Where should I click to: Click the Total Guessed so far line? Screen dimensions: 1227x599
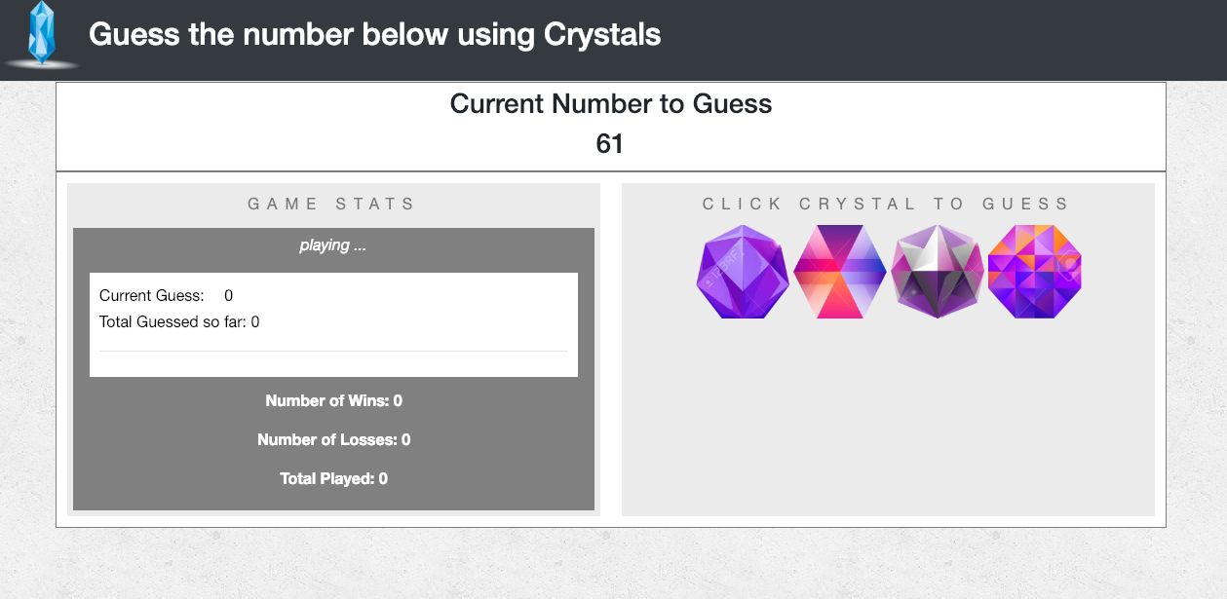[179, 321]
